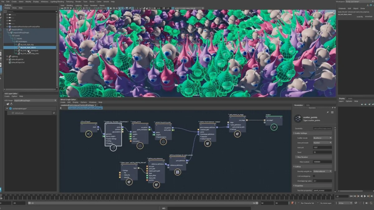This screenshot has width=374, height=210.
Task: Click the Play forward button
Action: click(365, 196)
